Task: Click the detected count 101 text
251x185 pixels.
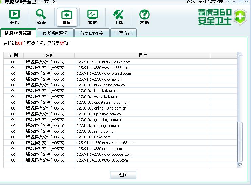Action: pos(19,43)
